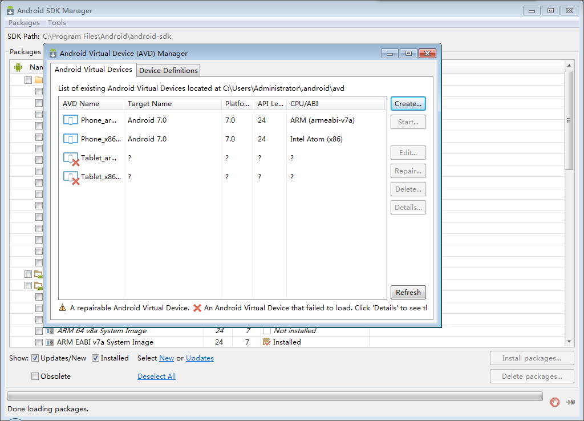Toggle the Updates/New checkbox

35,358
